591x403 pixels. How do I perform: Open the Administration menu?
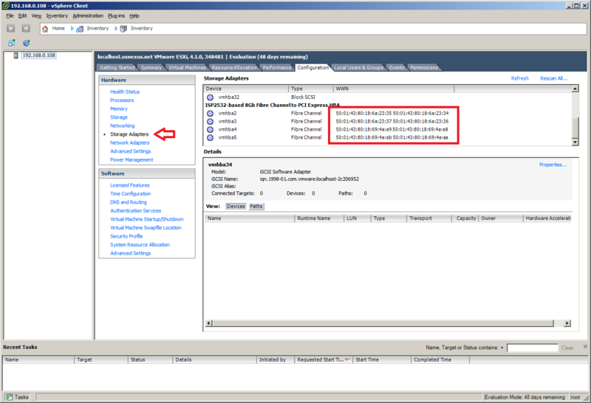click(x=88, y=15)
